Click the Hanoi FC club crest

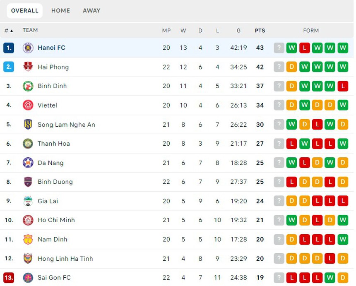click(x=27, y=48)
